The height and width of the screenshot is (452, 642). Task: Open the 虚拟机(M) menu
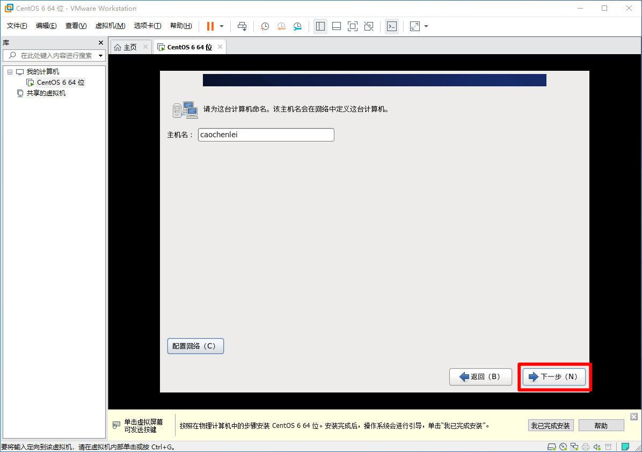[110, 26]
